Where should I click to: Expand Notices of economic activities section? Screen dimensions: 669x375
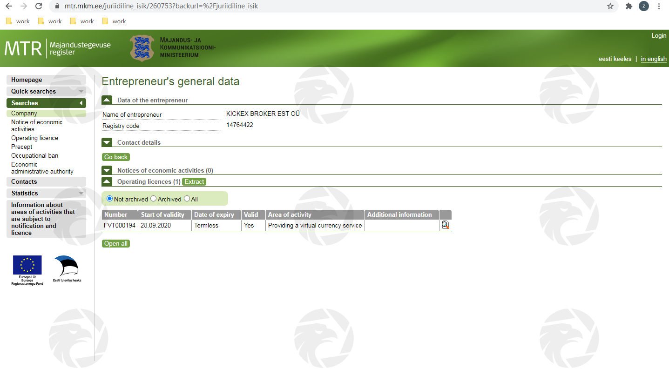pyautogui.click(x=107, y=170)
